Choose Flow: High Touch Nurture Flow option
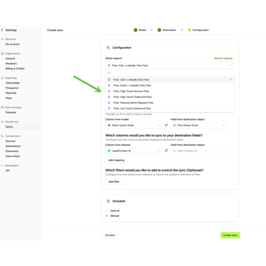266x266 pixels. 131,91
